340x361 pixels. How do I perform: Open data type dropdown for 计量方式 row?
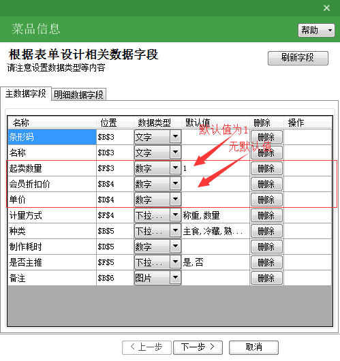[175, 215]
